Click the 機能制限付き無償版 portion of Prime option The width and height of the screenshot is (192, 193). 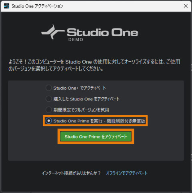pos(126,121)
